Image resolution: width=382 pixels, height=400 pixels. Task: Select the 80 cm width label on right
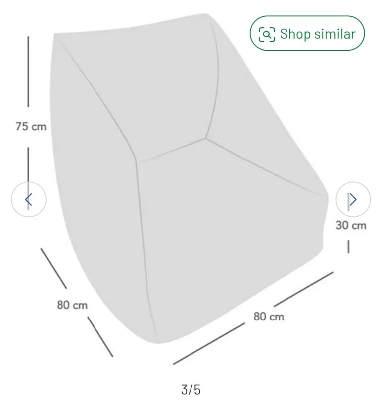tap(269, 317)
